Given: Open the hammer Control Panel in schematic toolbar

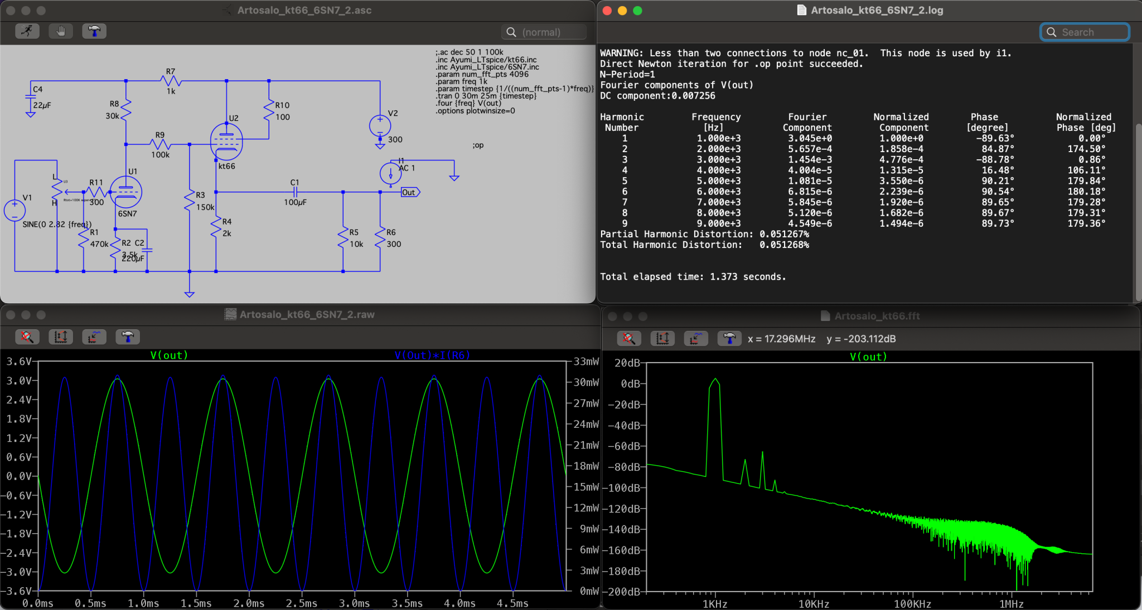Looking at the screenshot, I should [94, 32].
